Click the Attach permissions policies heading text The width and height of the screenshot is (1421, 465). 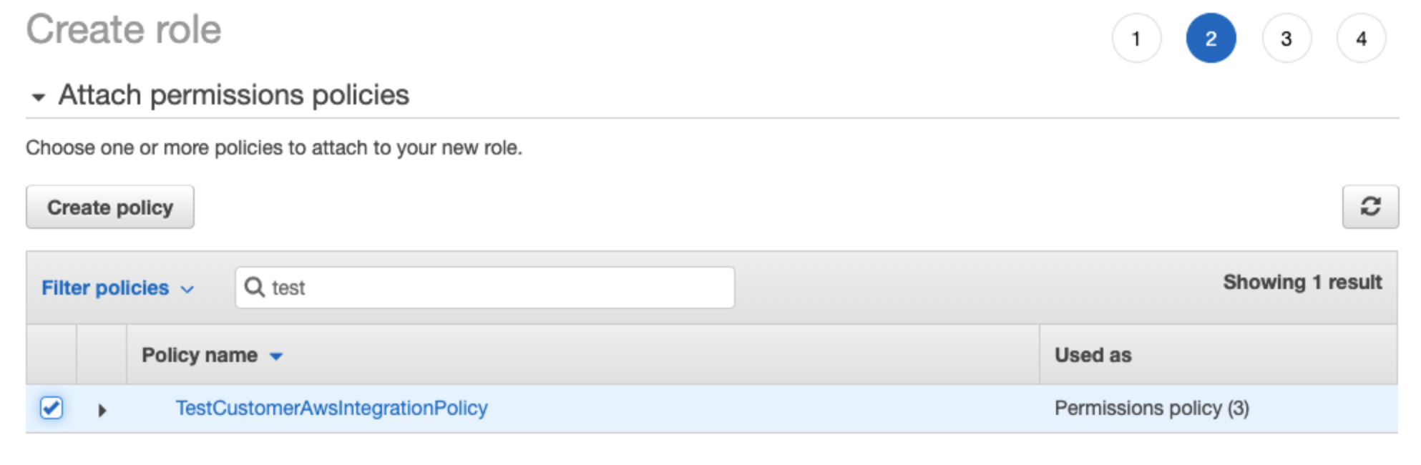tap(234, 94)
